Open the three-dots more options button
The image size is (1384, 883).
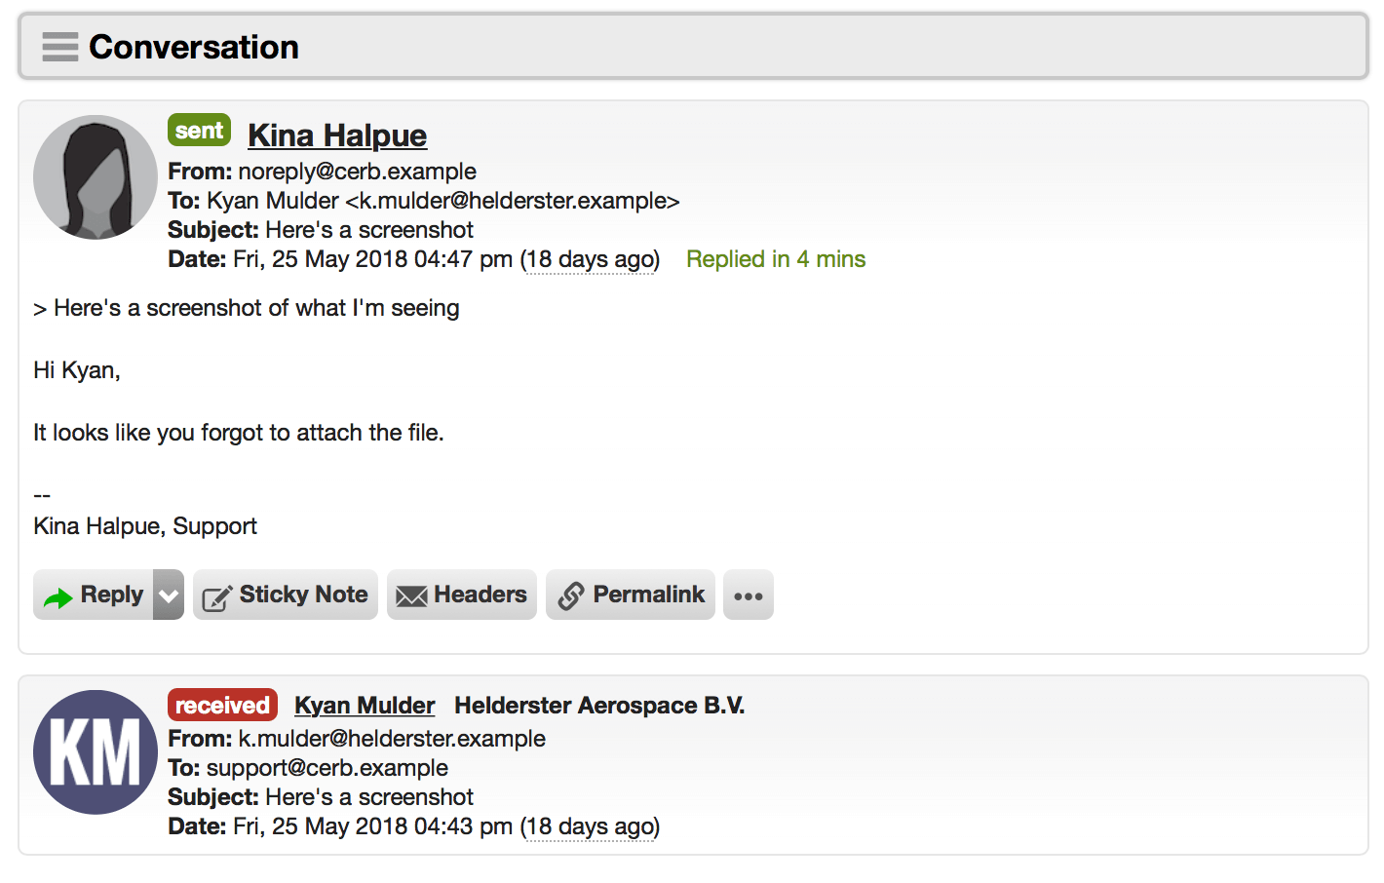[749, 595]
